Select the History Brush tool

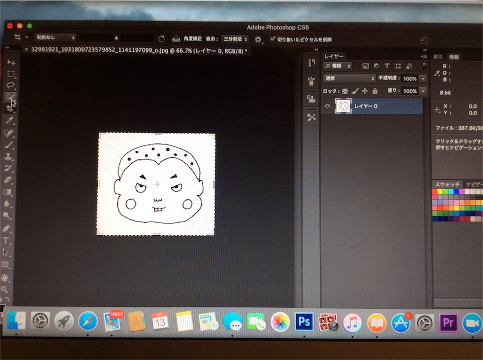8,168
